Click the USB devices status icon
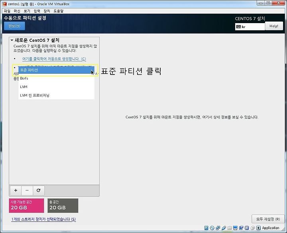 coord(224,228)
